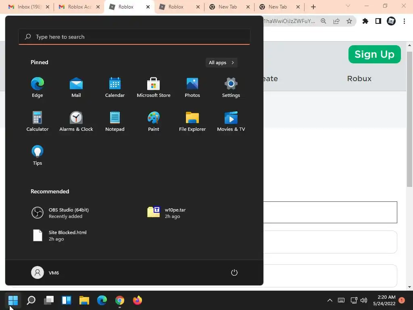413x310 pixels.
Task: Open the notification badge showing 1
Action: coord(402,300)
